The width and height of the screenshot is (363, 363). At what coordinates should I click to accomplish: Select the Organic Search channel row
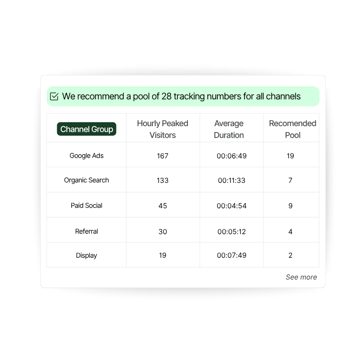coord(86,180)
